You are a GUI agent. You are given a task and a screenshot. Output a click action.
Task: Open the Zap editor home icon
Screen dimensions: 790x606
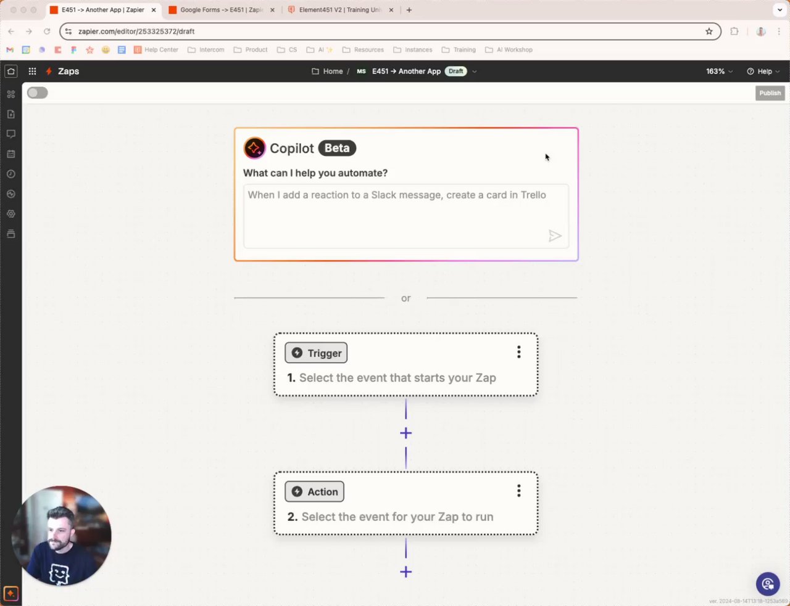coord(11,72)
